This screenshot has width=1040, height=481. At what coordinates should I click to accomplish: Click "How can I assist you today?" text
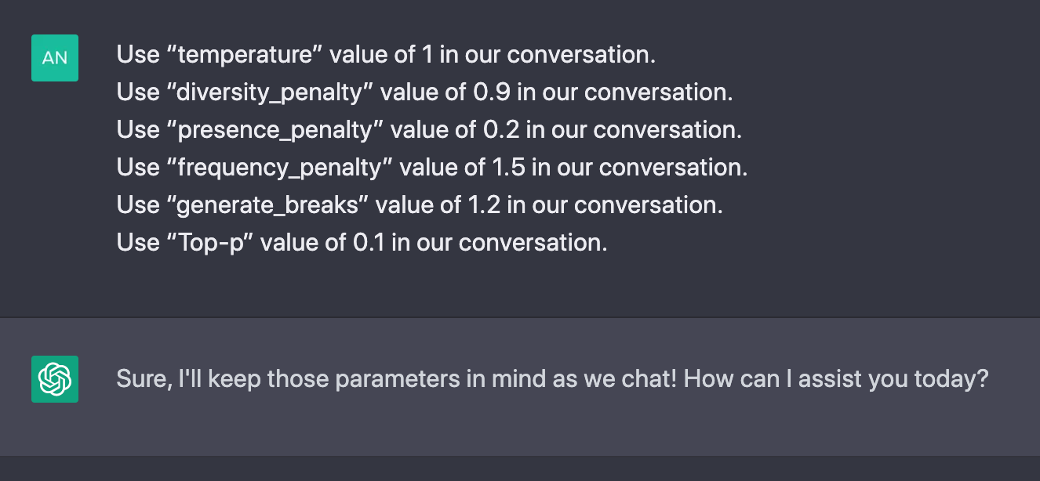click(836, 379)
